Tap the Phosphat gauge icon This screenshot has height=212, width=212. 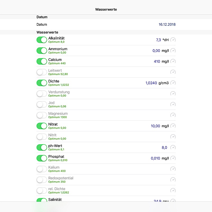click(173, 158)
